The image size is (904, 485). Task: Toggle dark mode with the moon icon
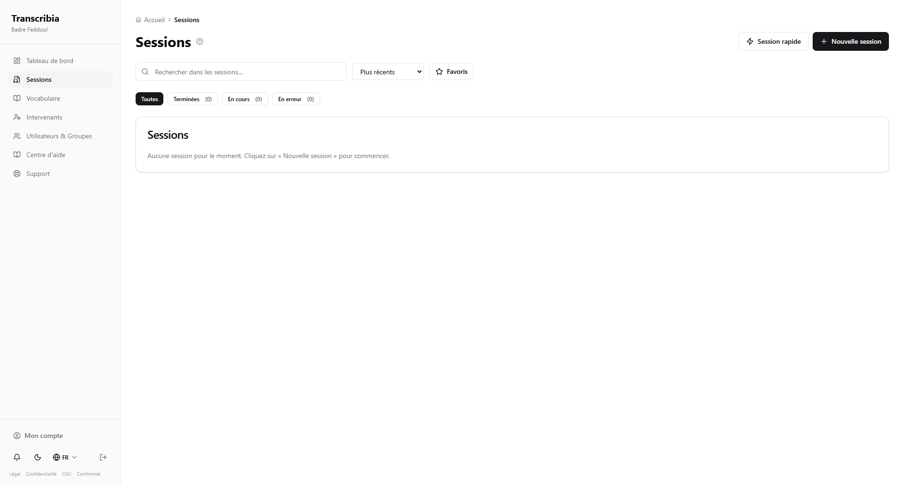[x=38, y=457]
